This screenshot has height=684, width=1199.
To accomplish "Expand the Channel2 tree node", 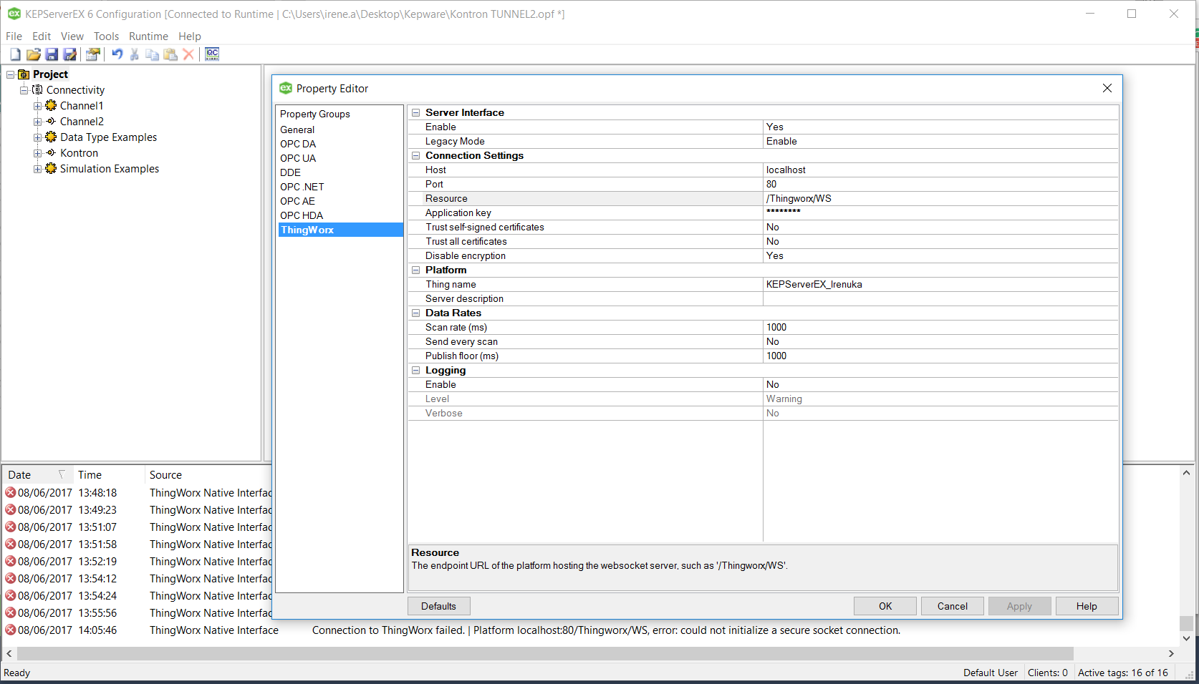I will 37,122.
